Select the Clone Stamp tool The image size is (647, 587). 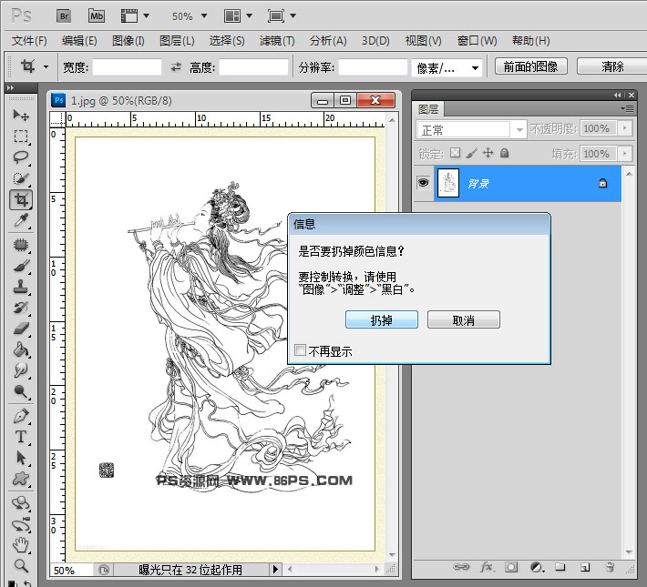[x=21, y=288]
